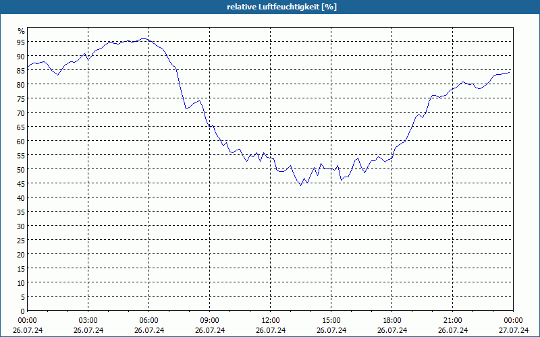
Task: Click the y-axis value 25
Action: [21, 240]
